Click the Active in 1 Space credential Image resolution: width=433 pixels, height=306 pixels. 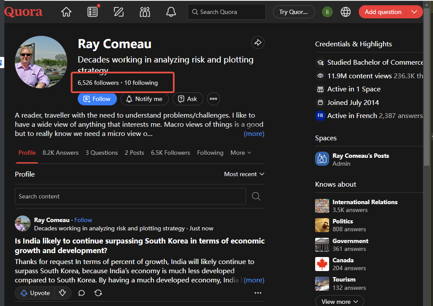(x=354, y=89)
